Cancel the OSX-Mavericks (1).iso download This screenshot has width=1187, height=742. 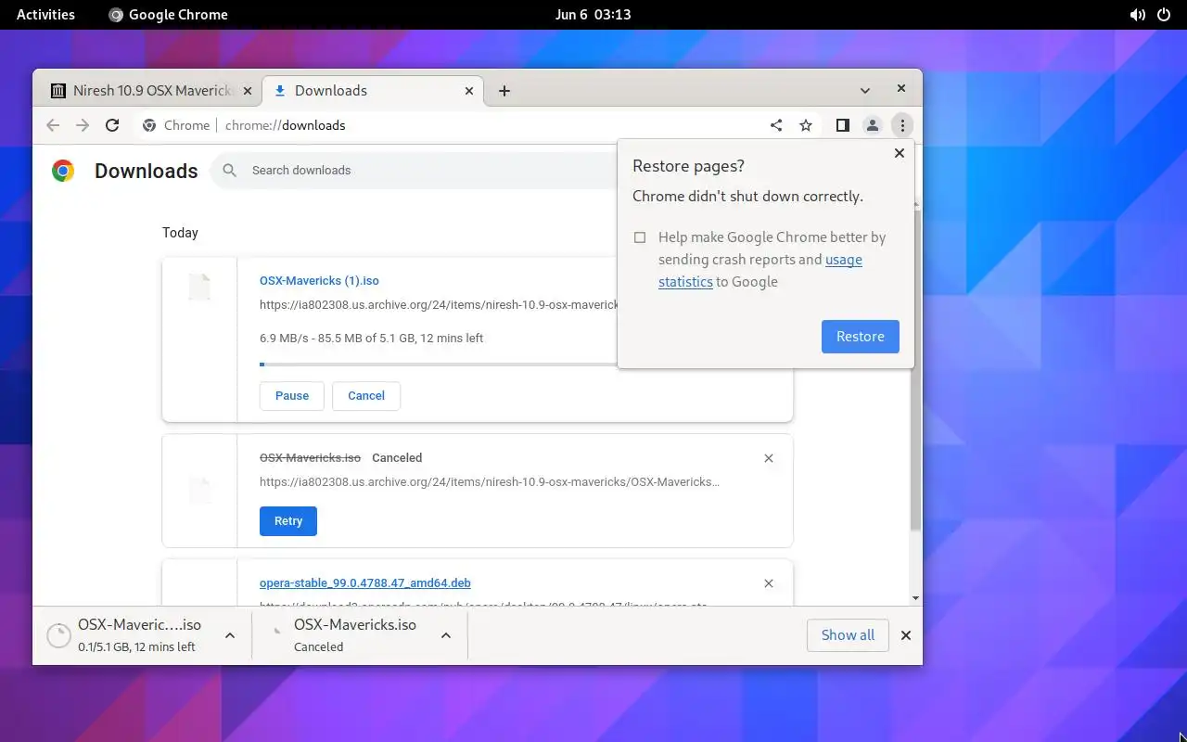pos(366,396)
